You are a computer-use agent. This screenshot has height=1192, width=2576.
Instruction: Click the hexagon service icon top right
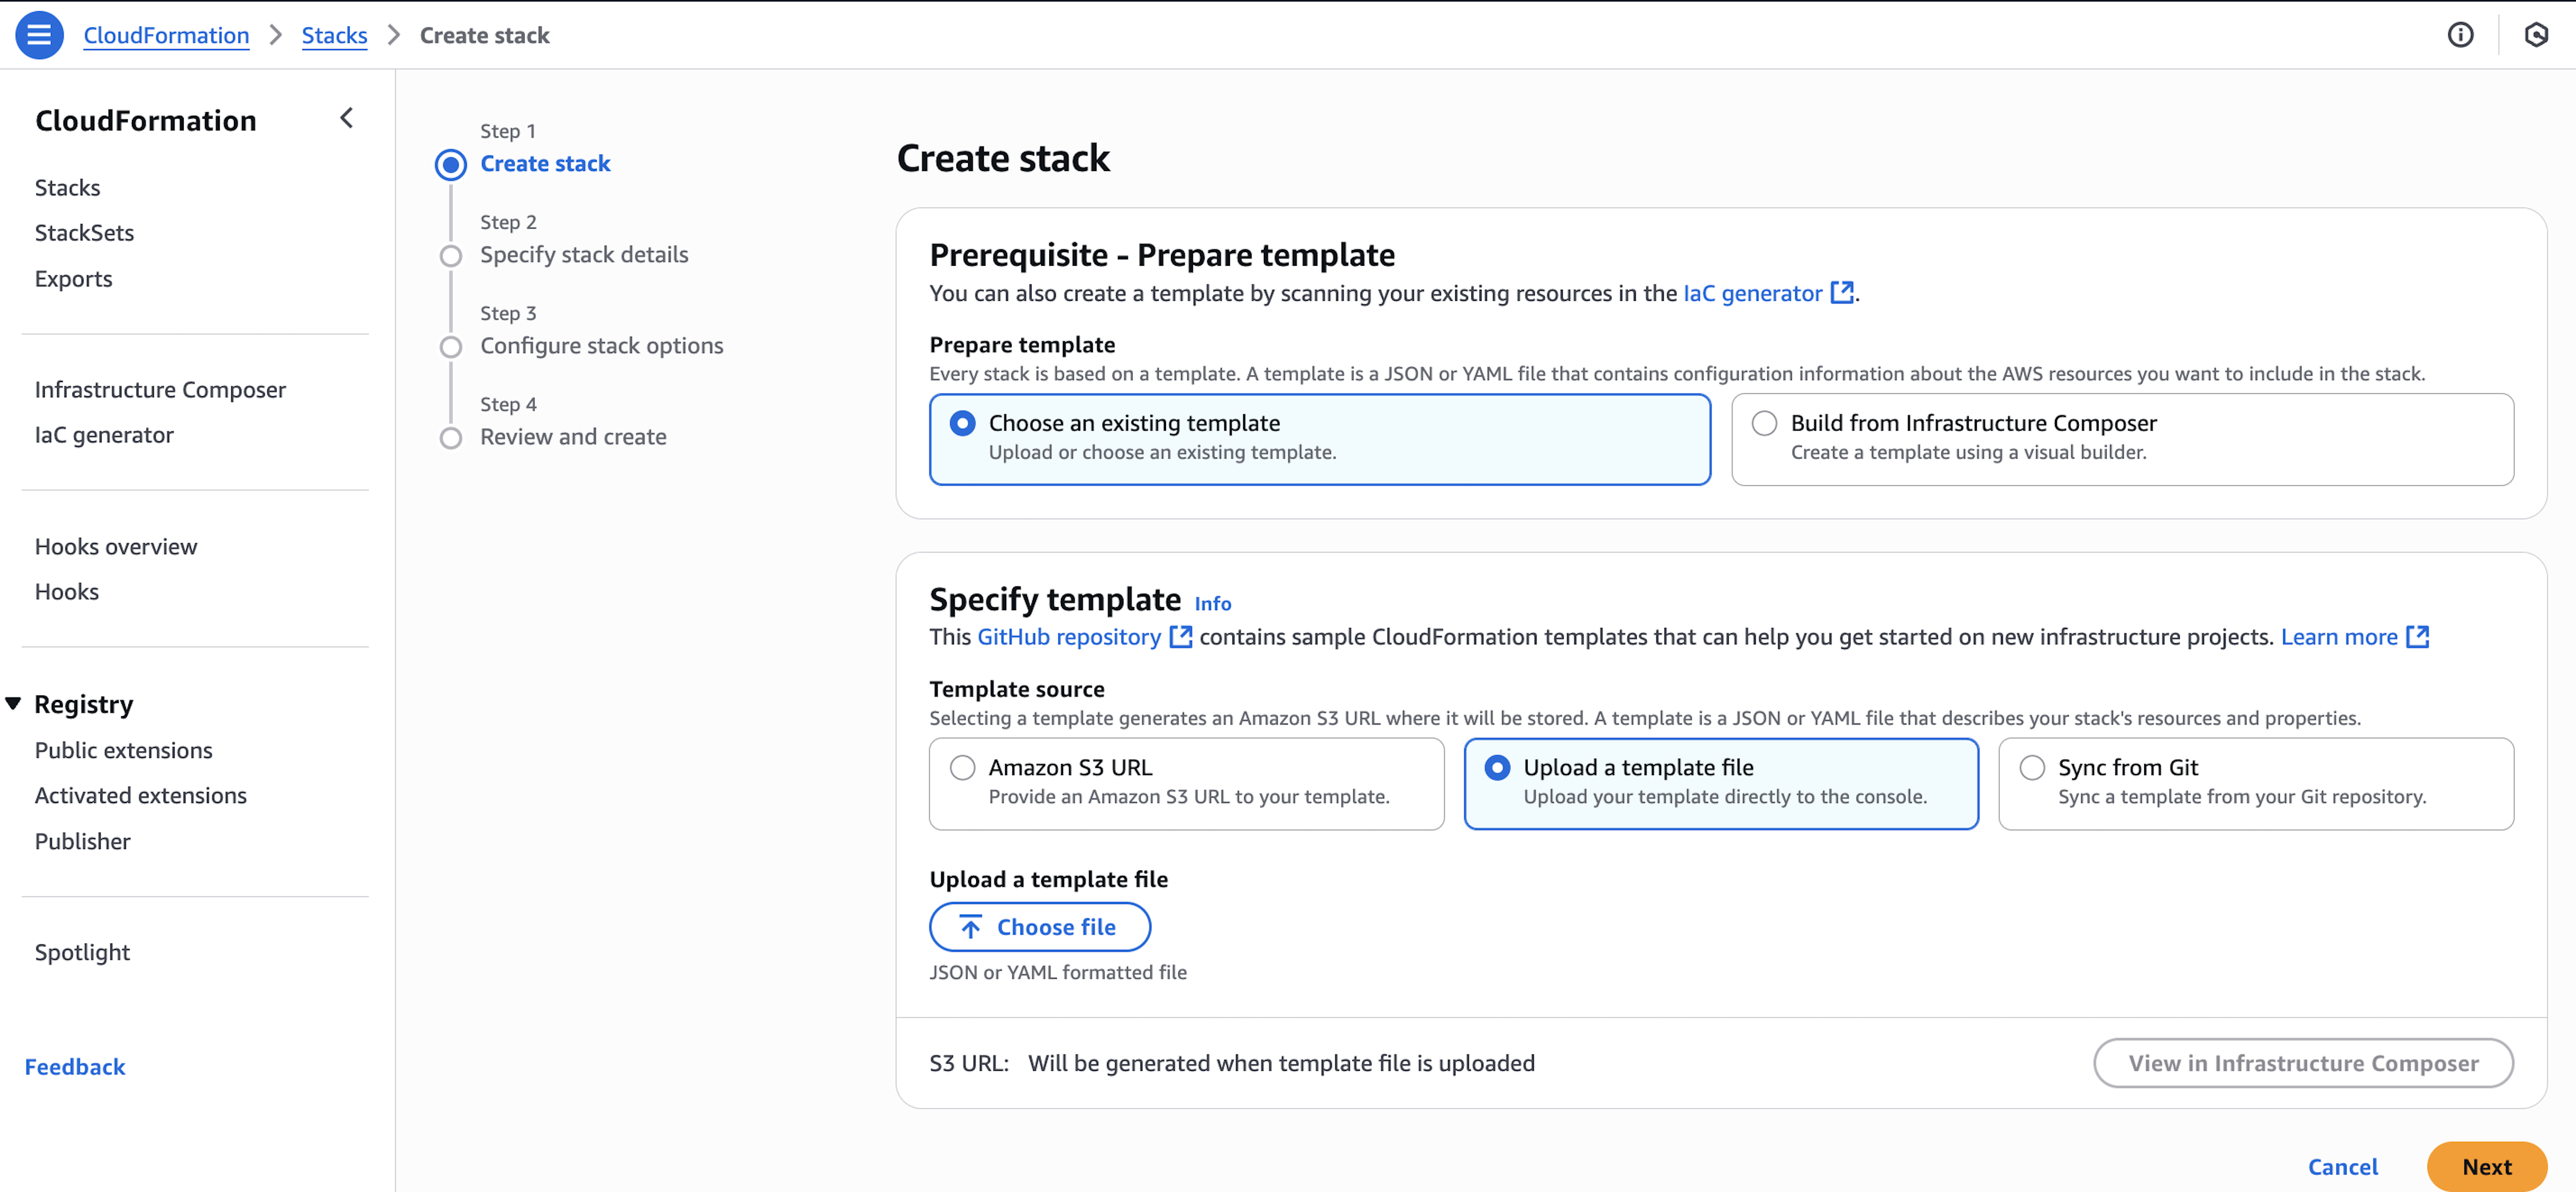pyautogui.click(x=2537, y=34)
